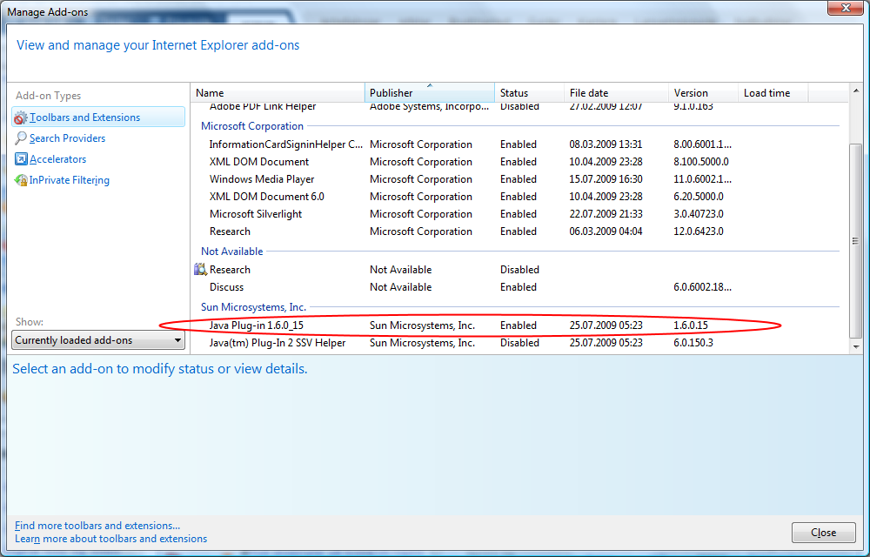Click the list scrollbar down arrow

click(x=855, y=346)
